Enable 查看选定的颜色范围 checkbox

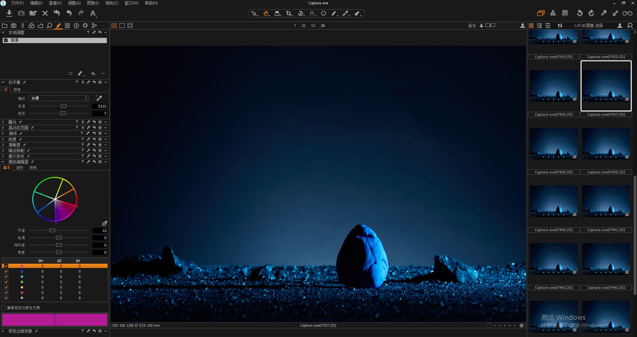(x=4, y=308)
